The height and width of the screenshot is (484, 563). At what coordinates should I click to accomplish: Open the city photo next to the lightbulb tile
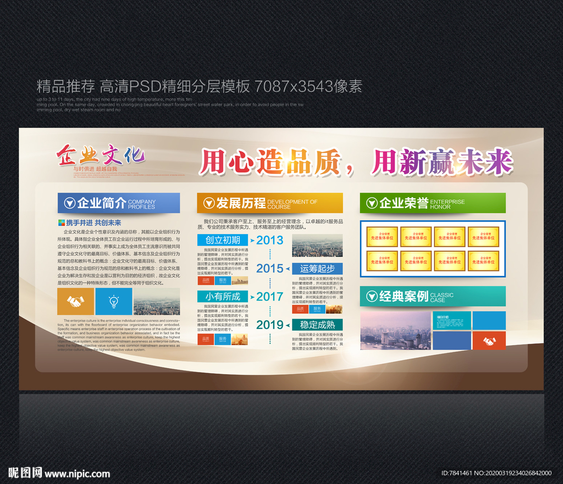[157, 302]
